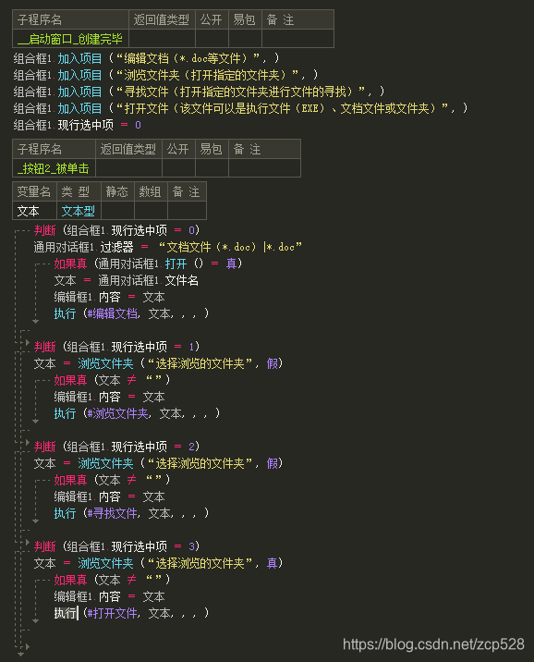This screenshot has width=534, height=662.
Task: Click line 组合框1.现行选中项 = 0
Action: click(78, 125)
